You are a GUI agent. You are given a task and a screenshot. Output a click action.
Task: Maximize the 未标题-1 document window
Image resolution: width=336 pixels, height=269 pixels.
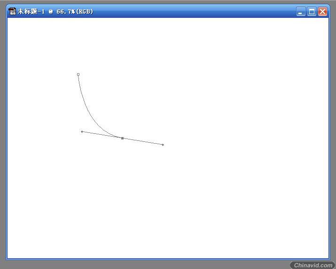coord(312,12)
